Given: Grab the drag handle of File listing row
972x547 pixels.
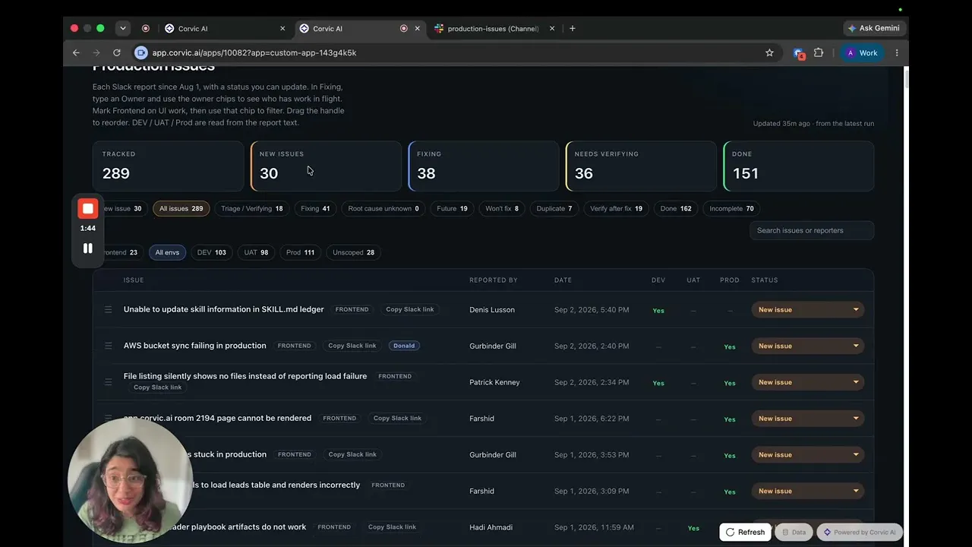Looking at the screenshot, I should click(108, 382).
